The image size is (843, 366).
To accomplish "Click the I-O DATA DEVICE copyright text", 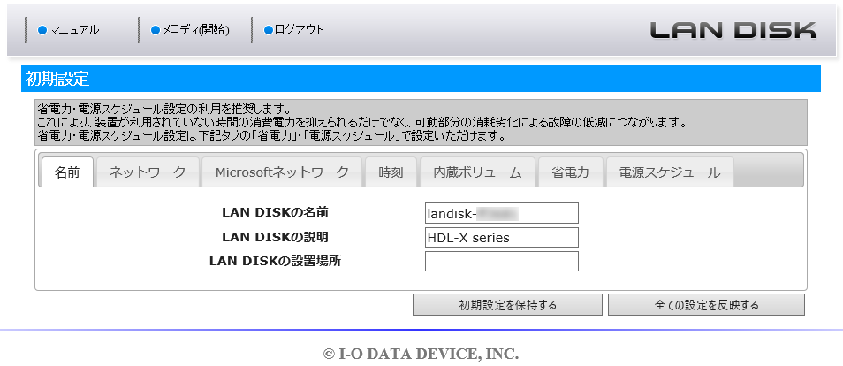I will (421, 354).
